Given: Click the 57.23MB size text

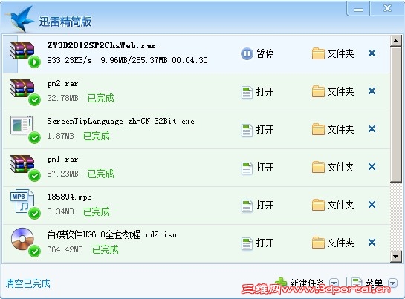Looking at the screenshot, I should (62, 174).
